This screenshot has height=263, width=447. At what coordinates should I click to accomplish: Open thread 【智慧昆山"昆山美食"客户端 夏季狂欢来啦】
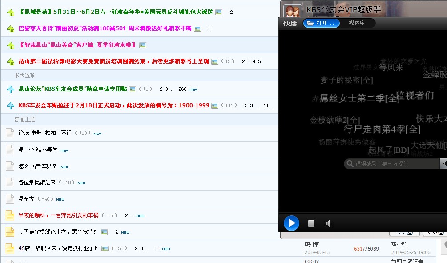(x=78, y=45)
